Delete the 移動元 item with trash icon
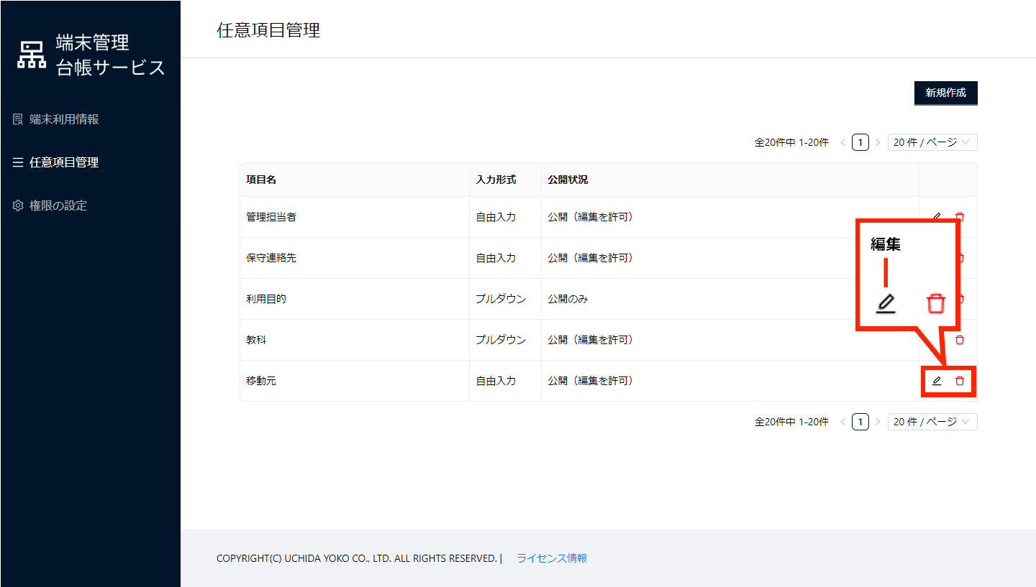The height and width of the screenshot is (587, 1036). pos(959,381)
